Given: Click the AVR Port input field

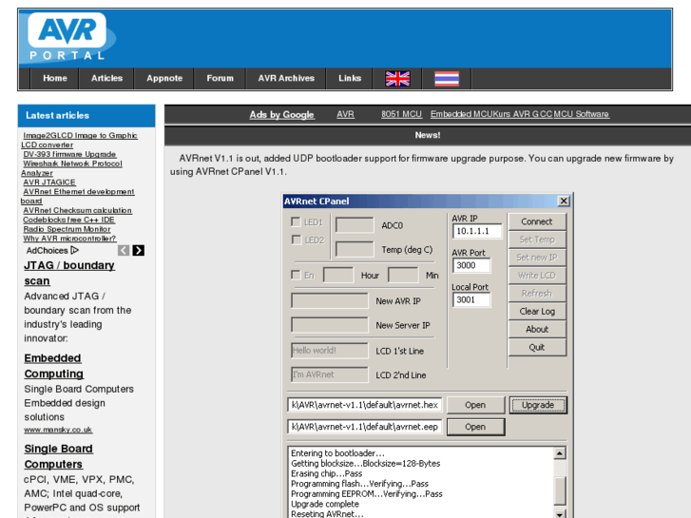Looking at the screenshot, I should coord(471,265).
